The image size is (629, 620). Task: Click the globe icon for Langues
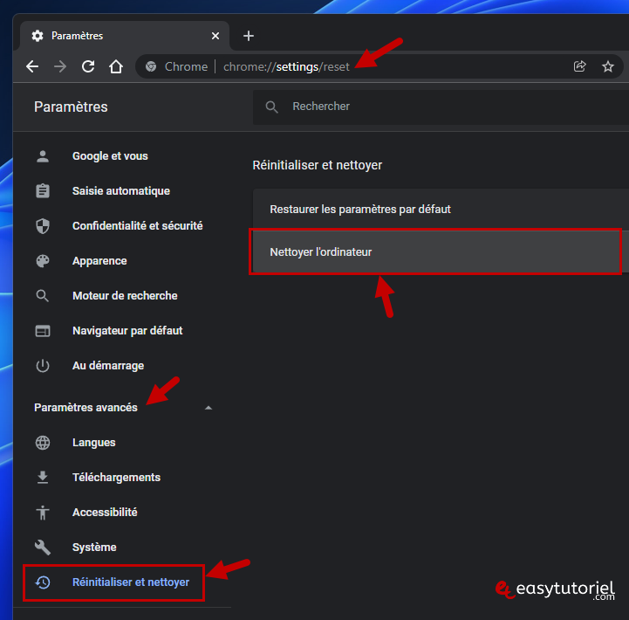(x=43, y=443)
